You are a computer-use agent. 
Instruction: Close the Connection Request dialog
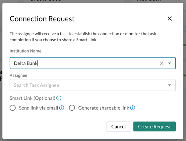(170, 18)
